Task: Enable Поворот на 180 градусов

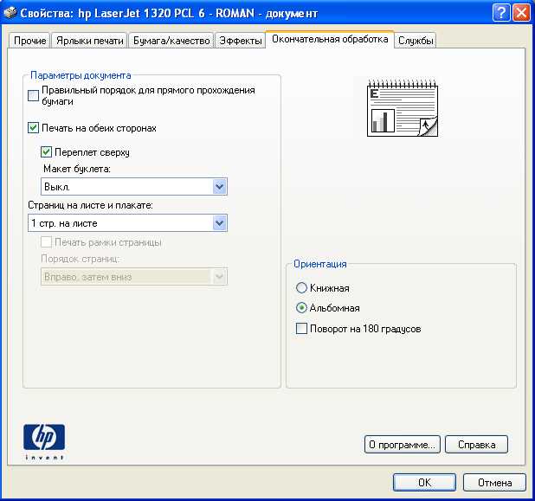Action: coord(301,329)
